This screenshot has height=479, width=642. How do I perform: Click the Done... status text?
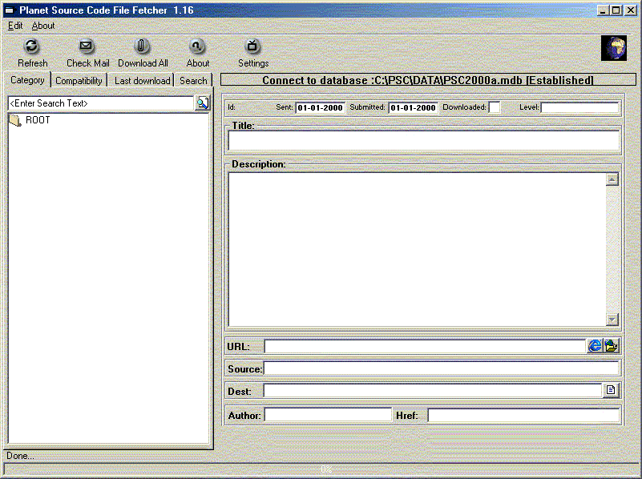[x=21, y=456]
